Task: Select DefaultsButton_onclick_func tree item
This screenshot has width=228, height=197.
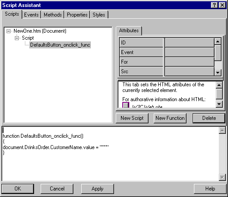Action: [x=60, y=45]
